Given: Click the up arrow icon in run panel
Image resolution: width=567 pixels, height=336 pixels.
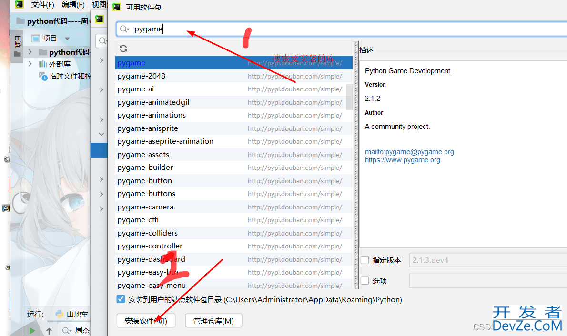Looking at the screenshot, I should (x=49, y=331).
